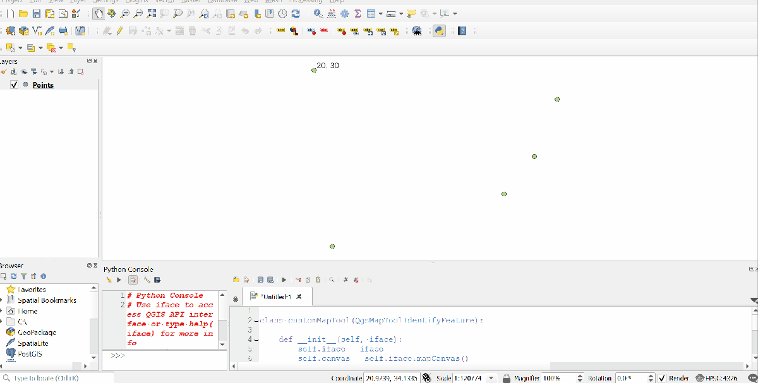Toggle visibility checkbox of Points layer
This screenshot has height=383, width=758.
tap(15, 85)
